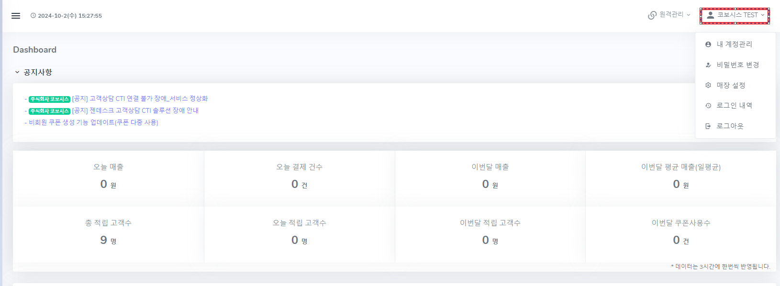Click the 로그아웃 exit icon

[708, 126]
